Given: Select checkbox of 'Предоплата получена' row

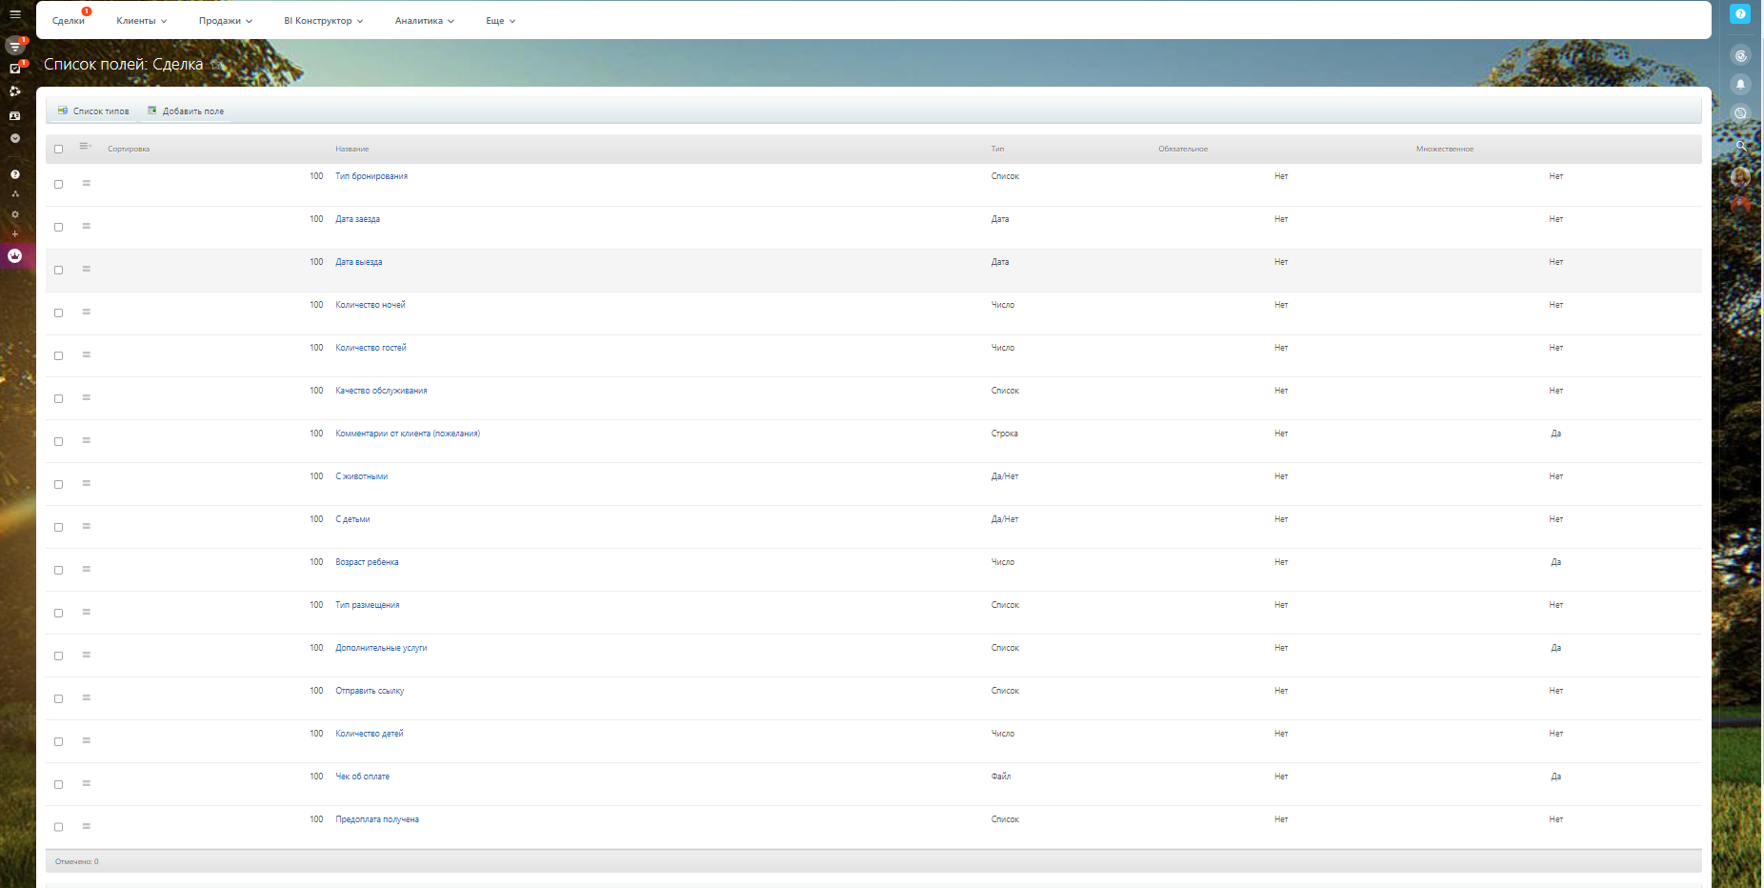Looking at the screenshot, I should click(x=59, y=828).
